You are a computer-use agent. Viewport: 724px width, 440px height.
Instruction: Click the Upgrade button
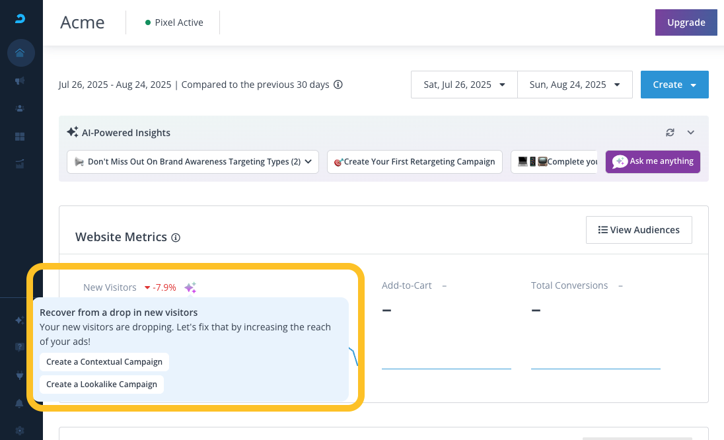[686, 22]
